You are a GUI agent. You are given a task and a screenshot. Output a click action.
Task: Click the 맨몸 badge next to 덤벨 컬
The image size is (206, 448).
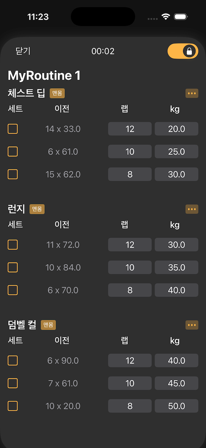pyautogui.click(x=48, y=325)
